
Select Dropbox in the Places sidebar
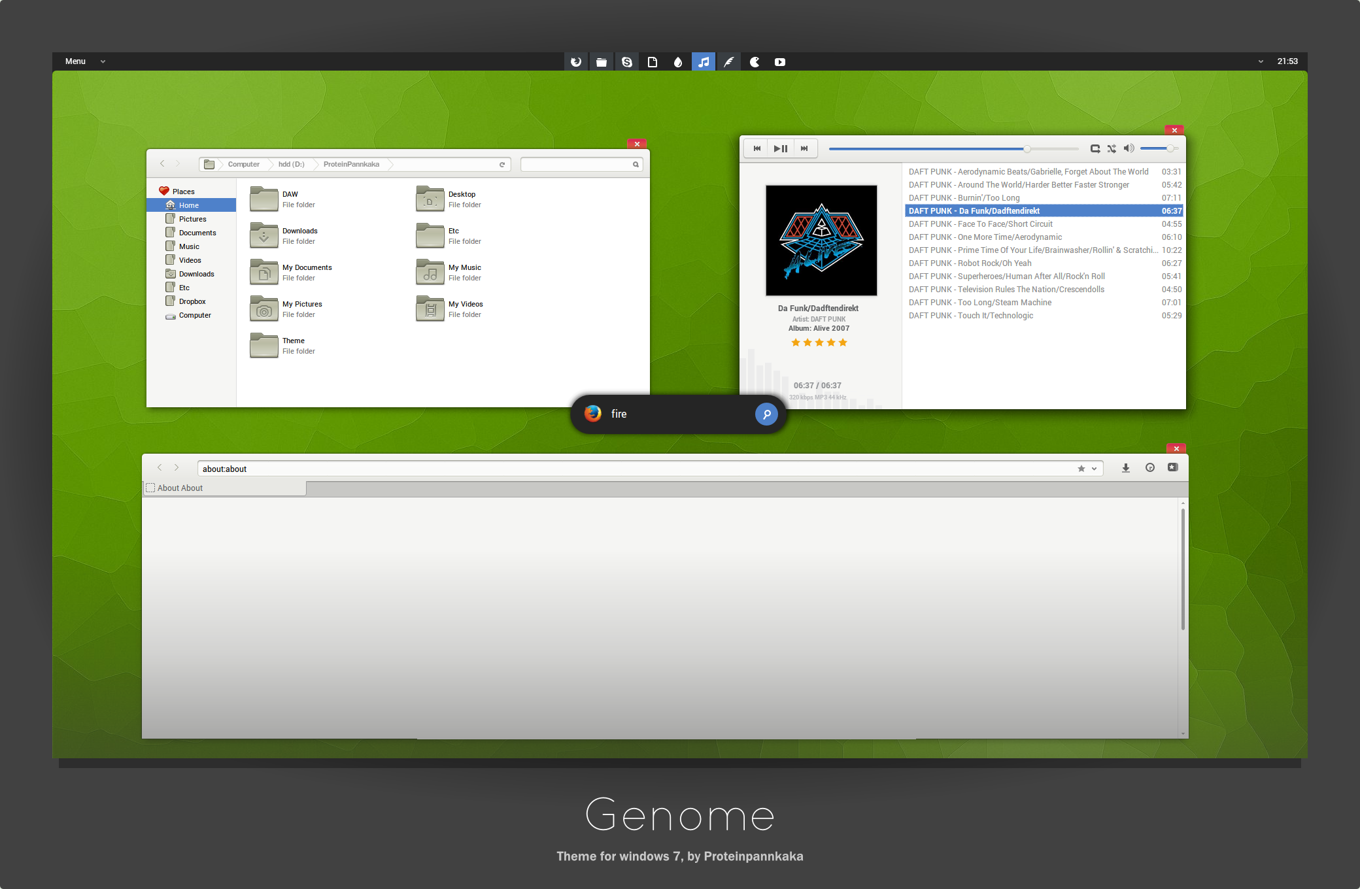pos(192,301)
